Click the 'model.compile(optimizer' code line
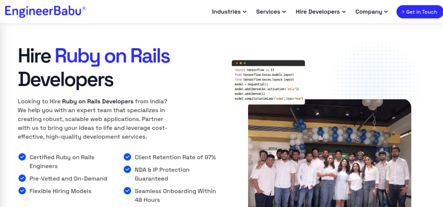Viewport: 443px width, 207px height. click(x=269, y=98)
